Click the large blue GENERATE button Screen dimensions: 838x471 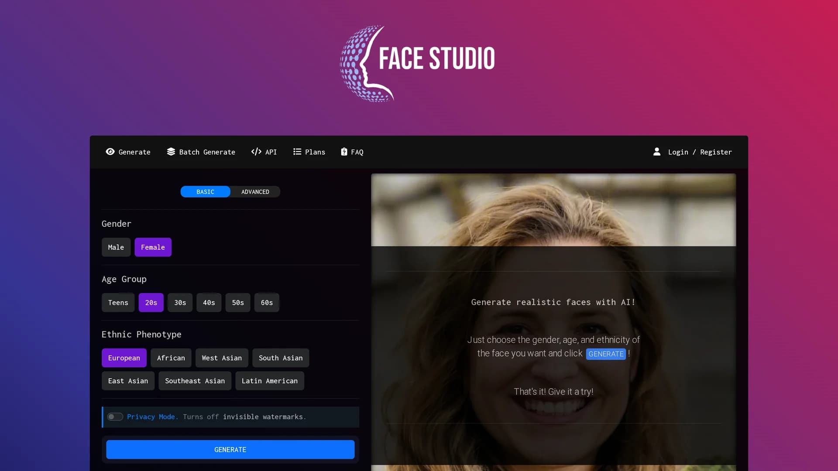[230, 450]
